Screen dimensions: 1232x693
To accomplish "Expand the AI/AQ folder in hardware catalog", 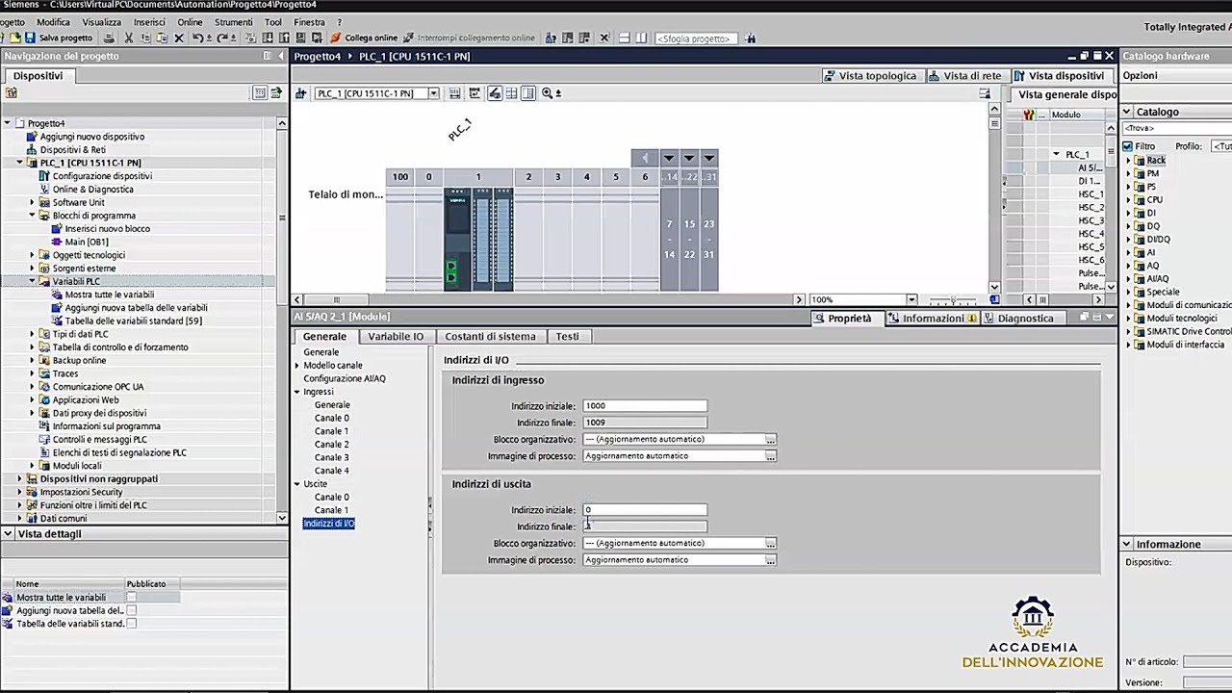I will [x=1129, y=279].
